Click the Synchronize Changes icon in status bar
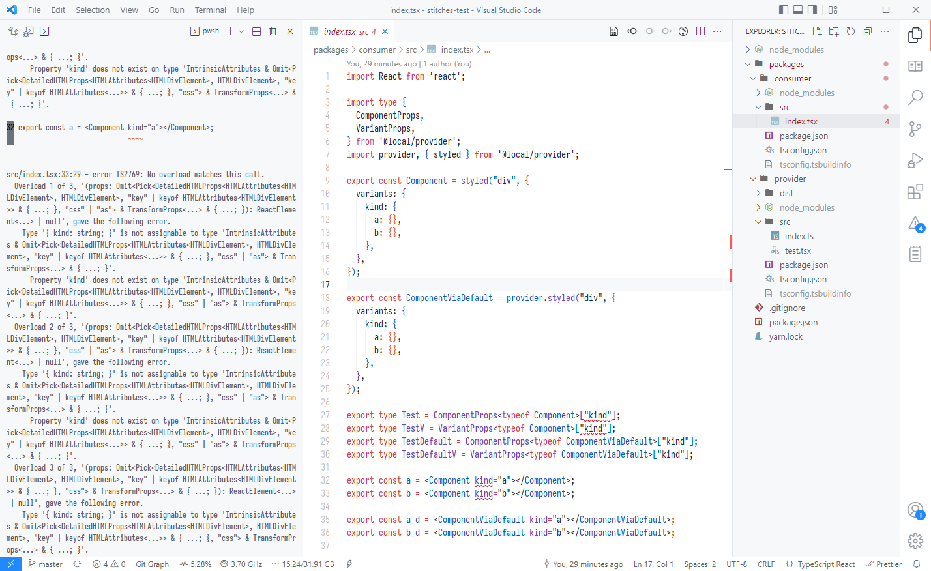The width and height of the screenshot is (931, 571). (77, 564)
